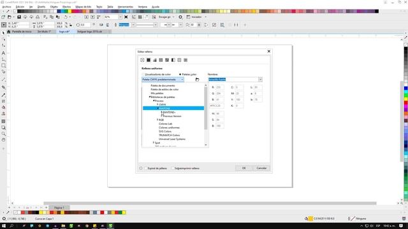Select the Paletas color radio button
The width and height of the screenshot is (408, 229).
tap(180, 74)
